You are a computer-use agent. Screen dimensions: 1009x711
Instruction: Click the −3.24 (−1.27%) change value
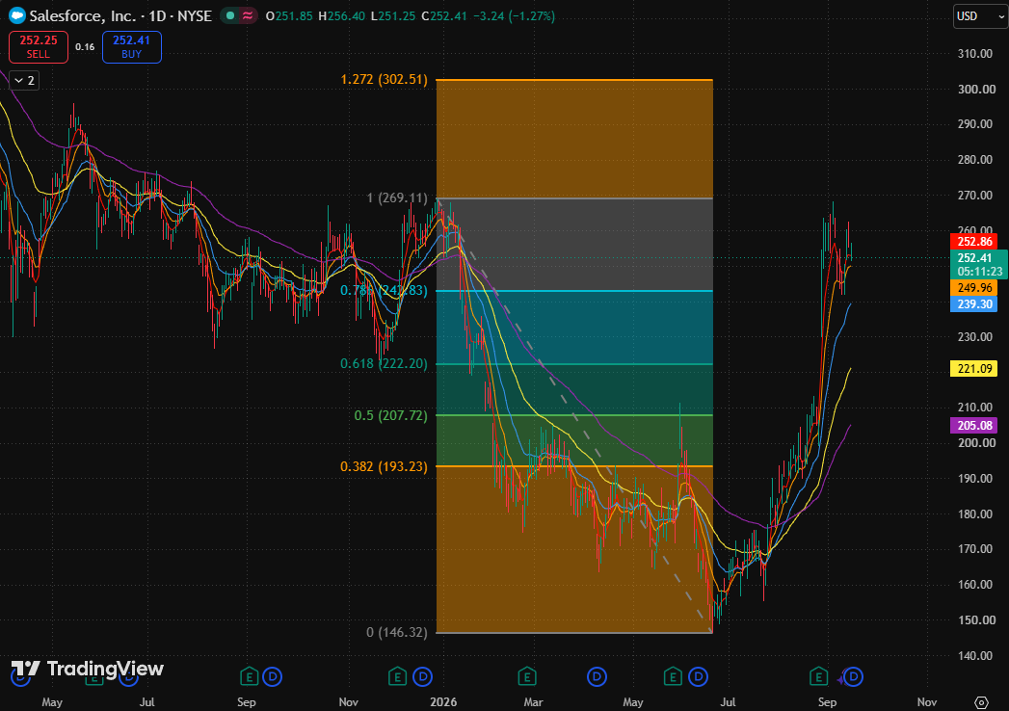(x=514, y=16)
